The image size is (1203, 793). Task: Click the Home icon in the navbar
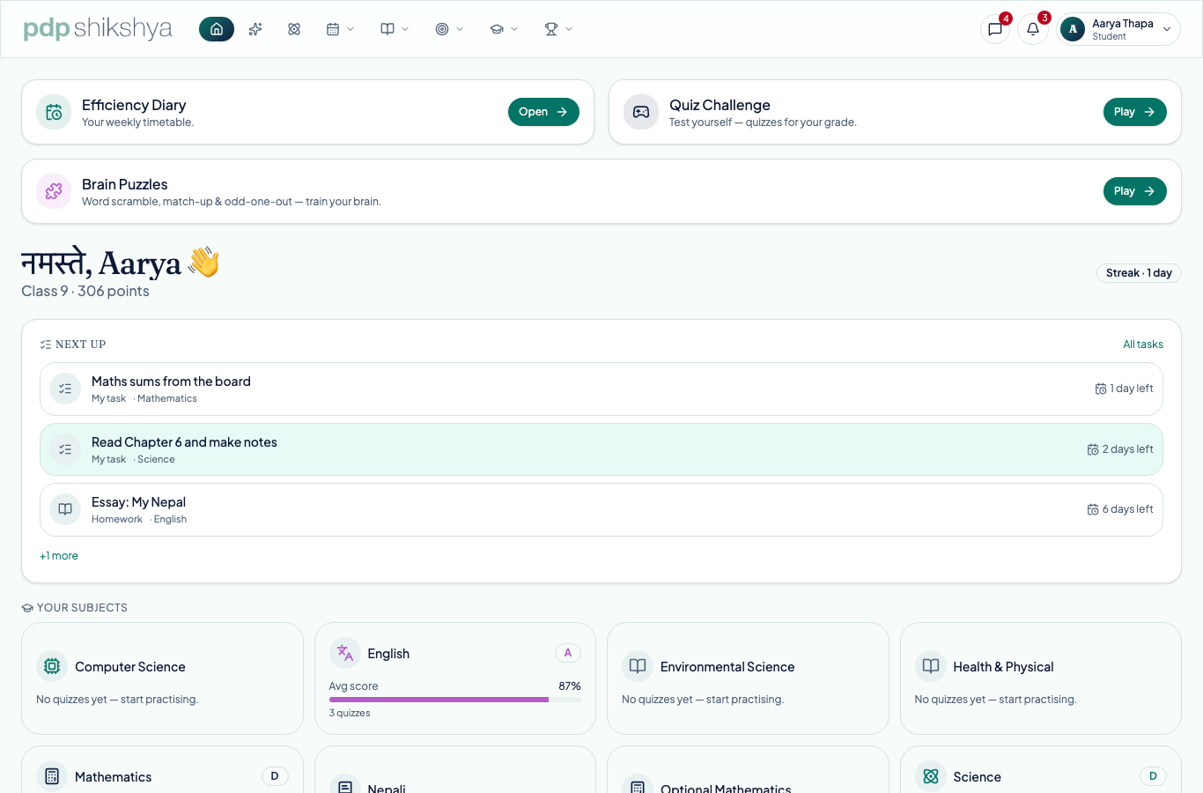217,29
